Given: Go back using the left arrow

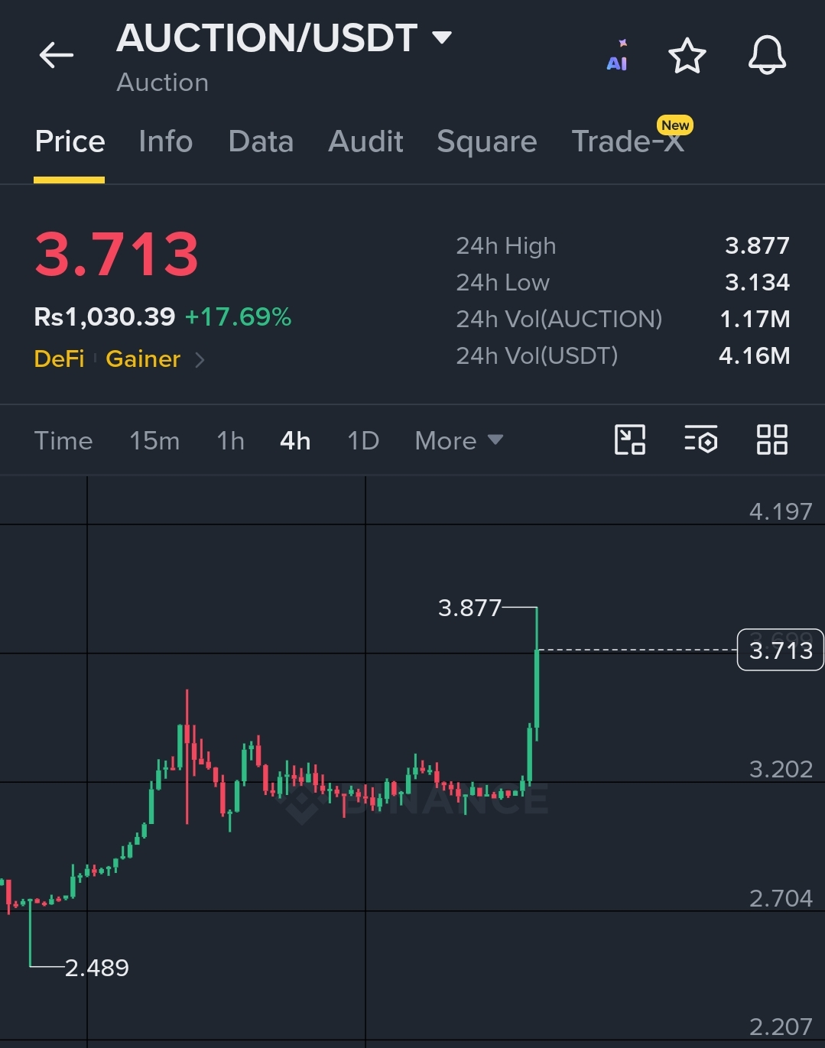Looking at the screenshot, I should click(56, 55).
